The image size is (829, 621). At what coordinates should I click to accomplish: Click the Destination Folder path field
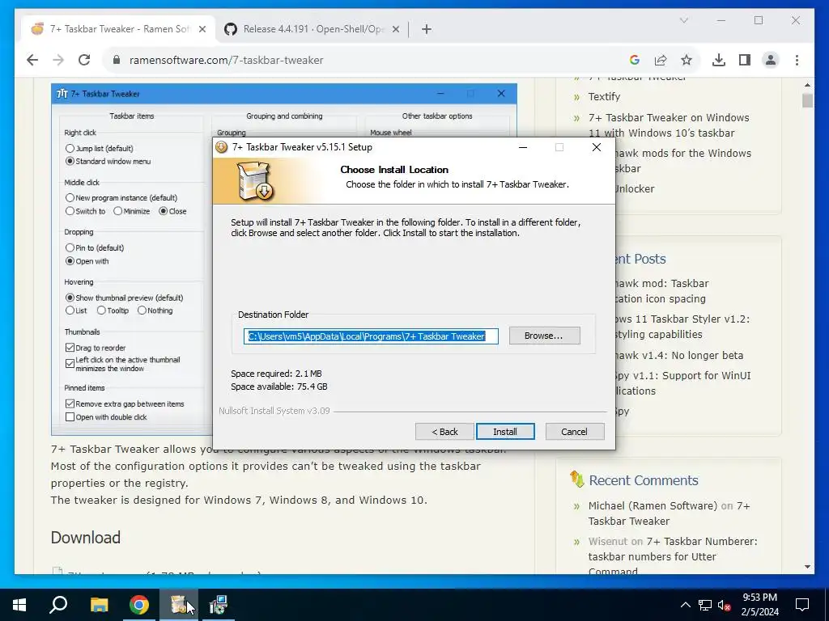coord(371,336)
